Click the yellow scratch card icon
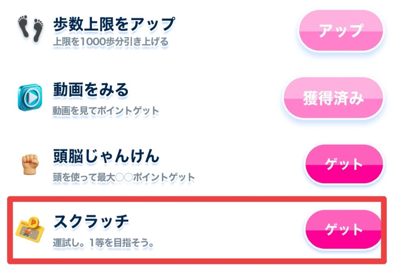Image resolution: width=400 pixels, height=265 pixels. [30, 233]
